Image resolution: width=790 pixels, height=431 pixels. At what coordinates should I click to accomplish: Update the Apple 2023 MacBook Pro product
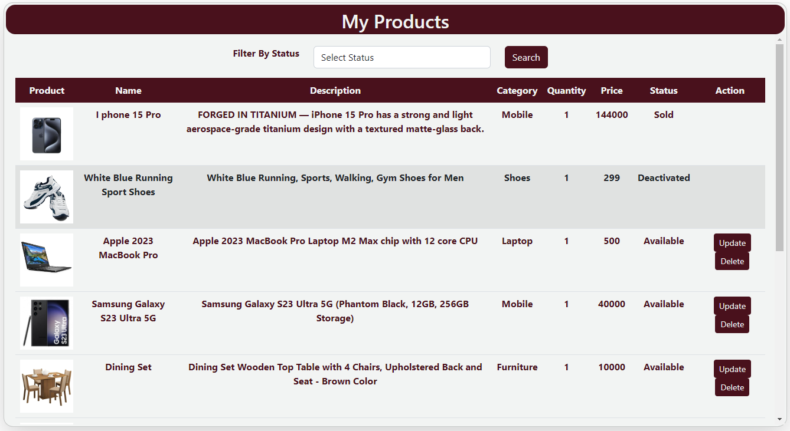732,243
